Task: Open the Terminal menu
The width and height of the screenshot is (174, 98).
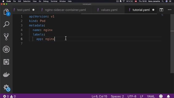Action: click(x=54, y=1)
